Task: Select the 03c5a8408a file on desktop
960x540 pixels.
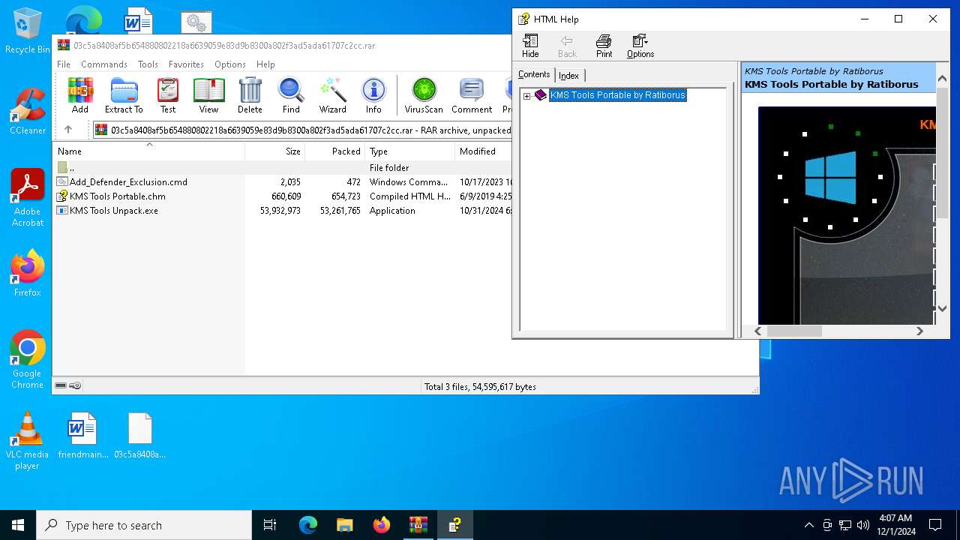Action: click(139, 436)
